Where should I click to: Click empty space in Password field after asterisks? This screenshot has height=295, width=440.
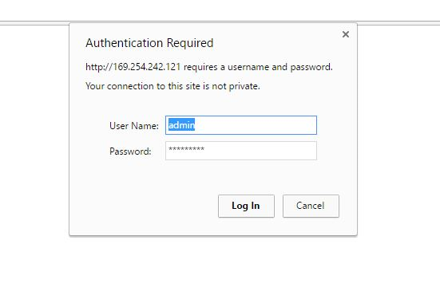point(260,151)
